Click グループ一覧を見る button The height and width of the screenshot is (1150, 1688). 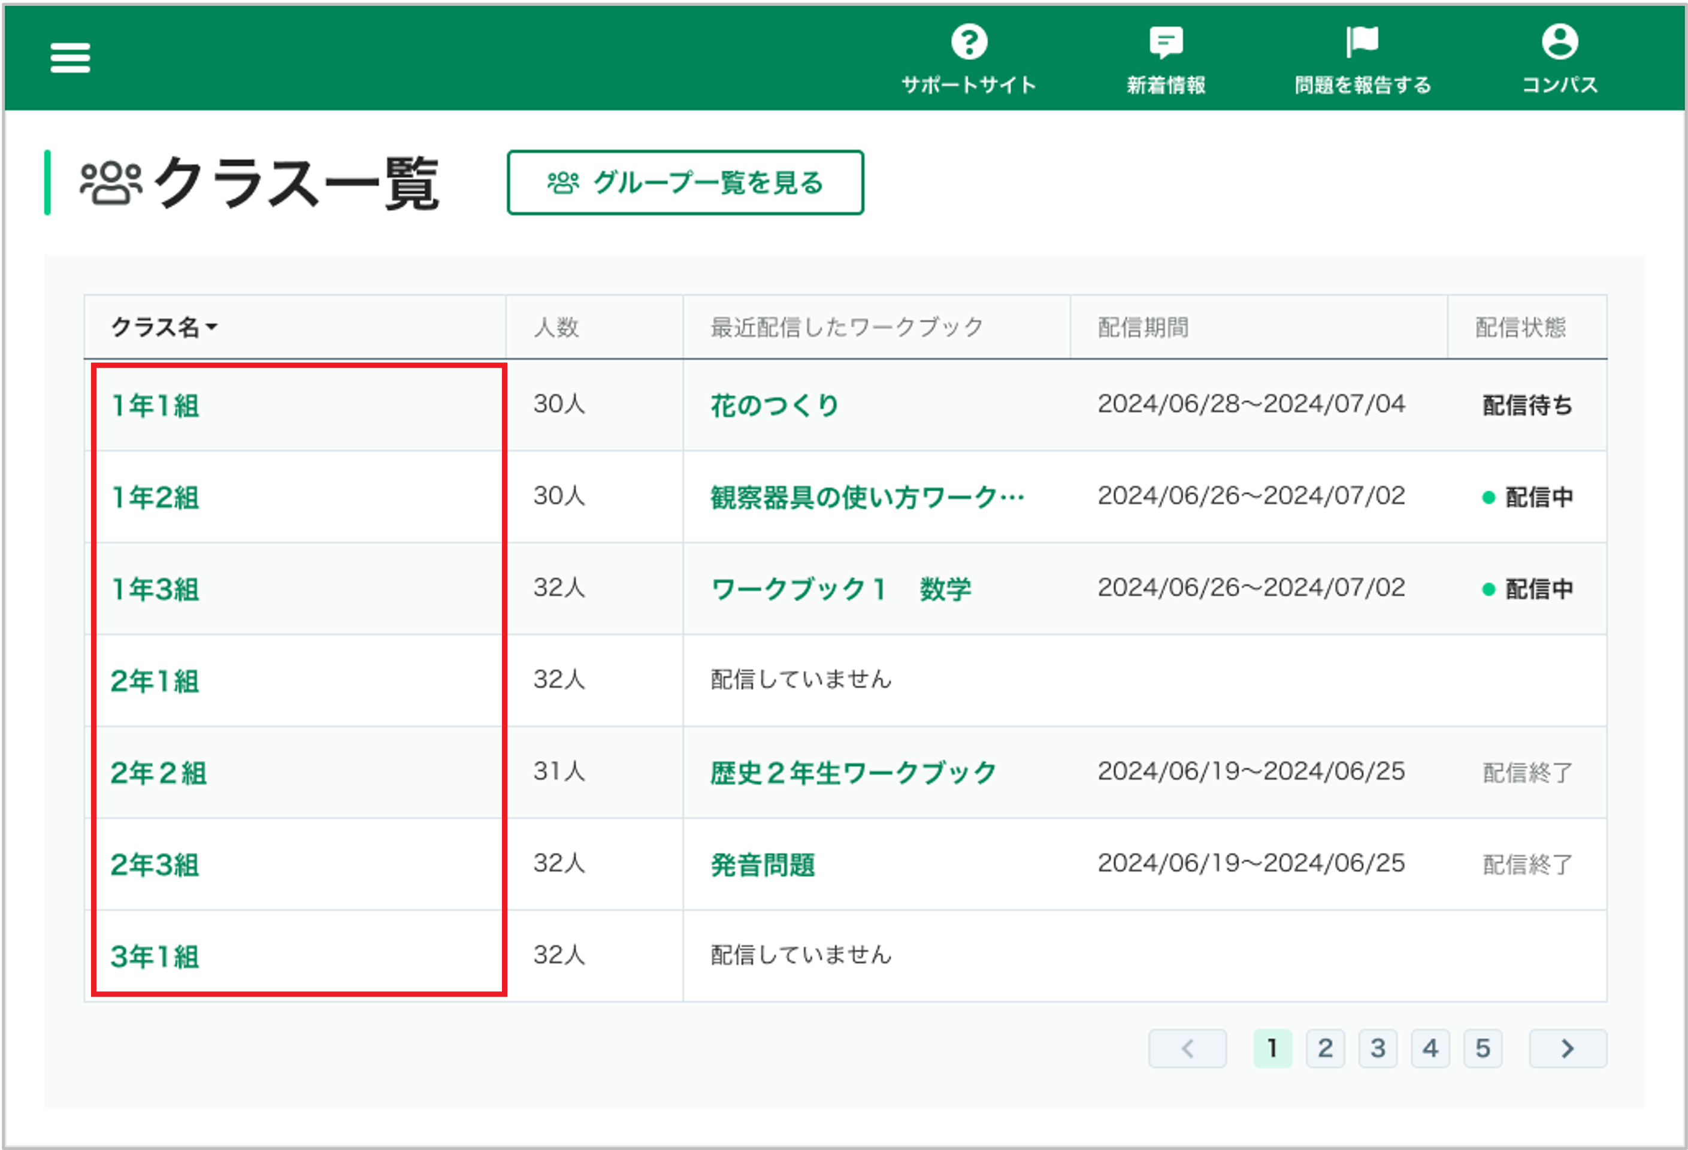[685, 182]
